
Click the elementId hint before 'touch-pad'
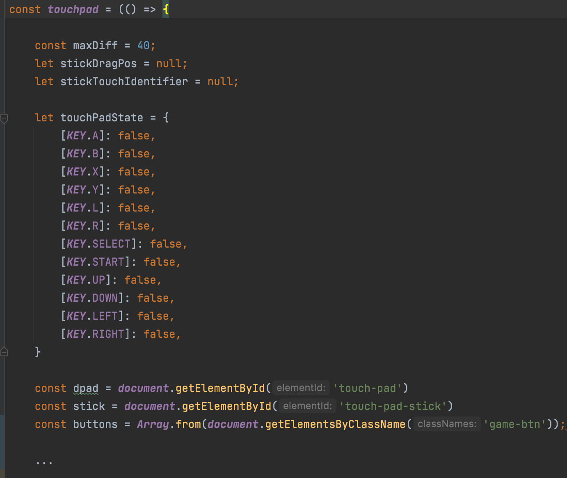[301, 388]
